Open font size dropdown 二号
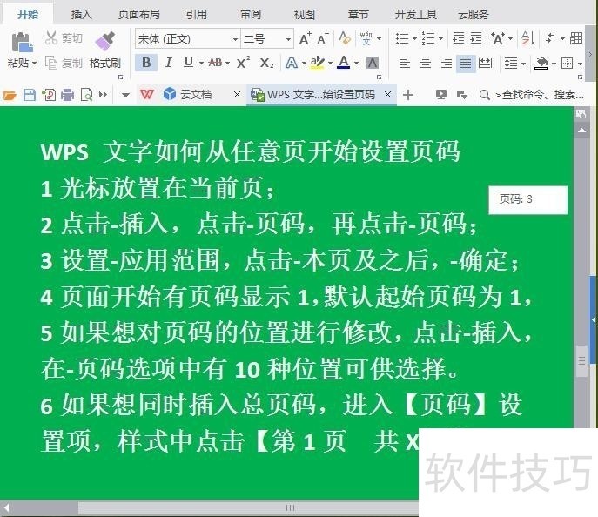The height and width of the screenshot is (517, 598). [x=288, y=39]
